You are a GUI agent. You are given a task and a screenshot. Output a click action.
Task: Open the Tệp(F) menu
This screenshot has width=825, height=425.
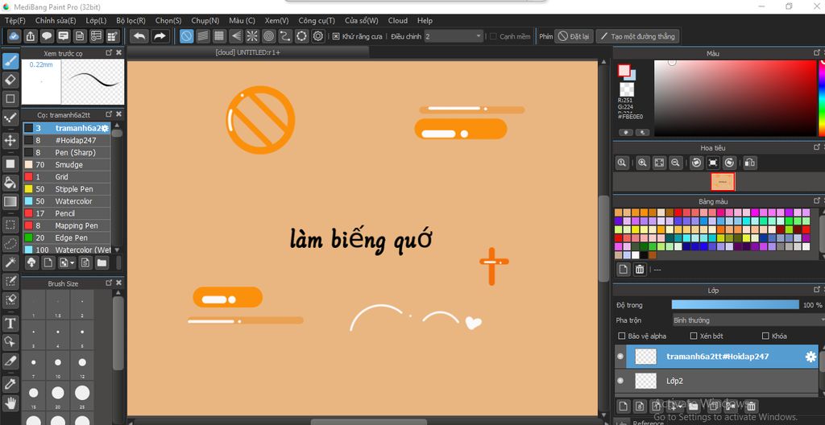(x=15, y=20)
